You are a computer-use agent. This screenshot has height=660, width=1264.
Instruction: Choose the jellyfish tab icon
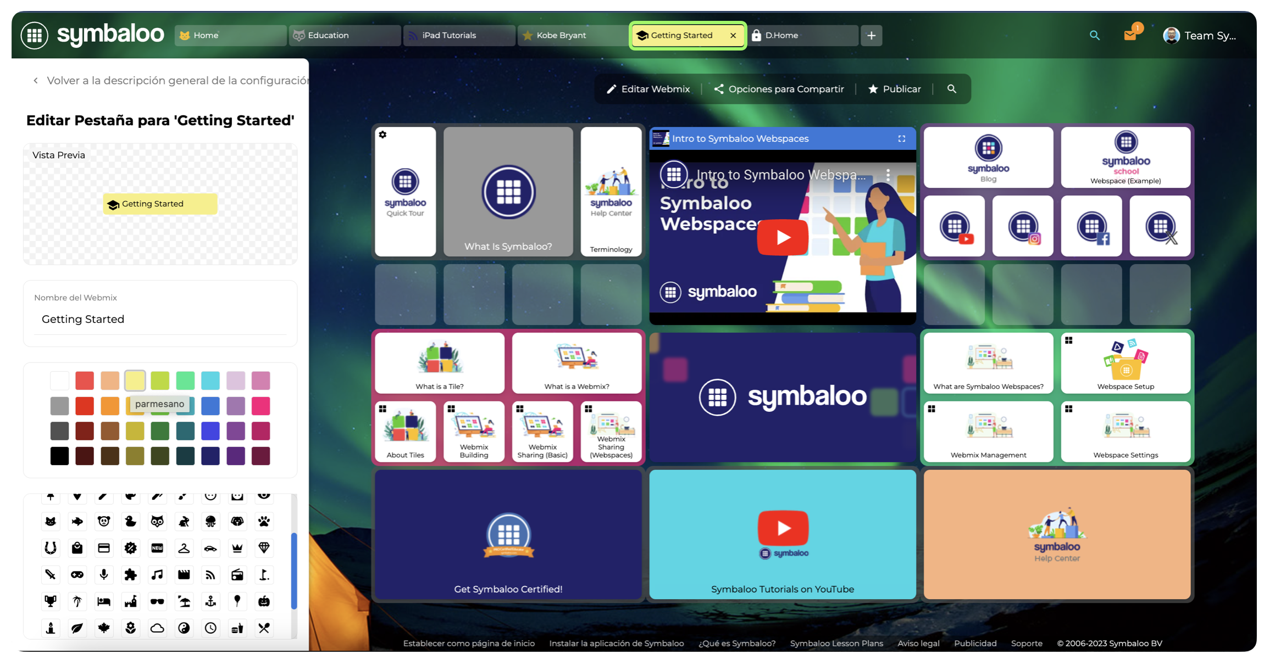210,521
